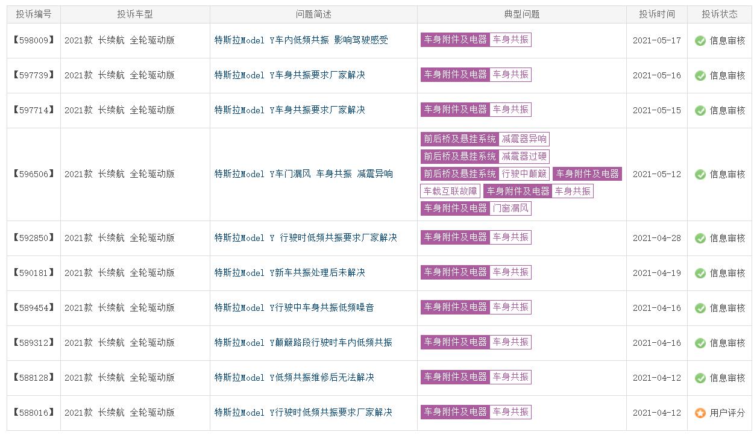Select the 门窗漏风 problem tag
754x435 pixels.
point(511,208)
